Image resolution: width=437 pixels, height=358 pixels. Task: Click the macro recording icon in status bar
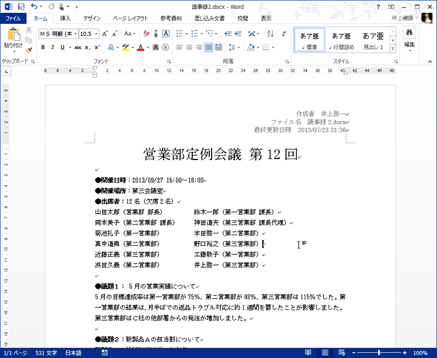pyautogui.click(x=105, y=353)
